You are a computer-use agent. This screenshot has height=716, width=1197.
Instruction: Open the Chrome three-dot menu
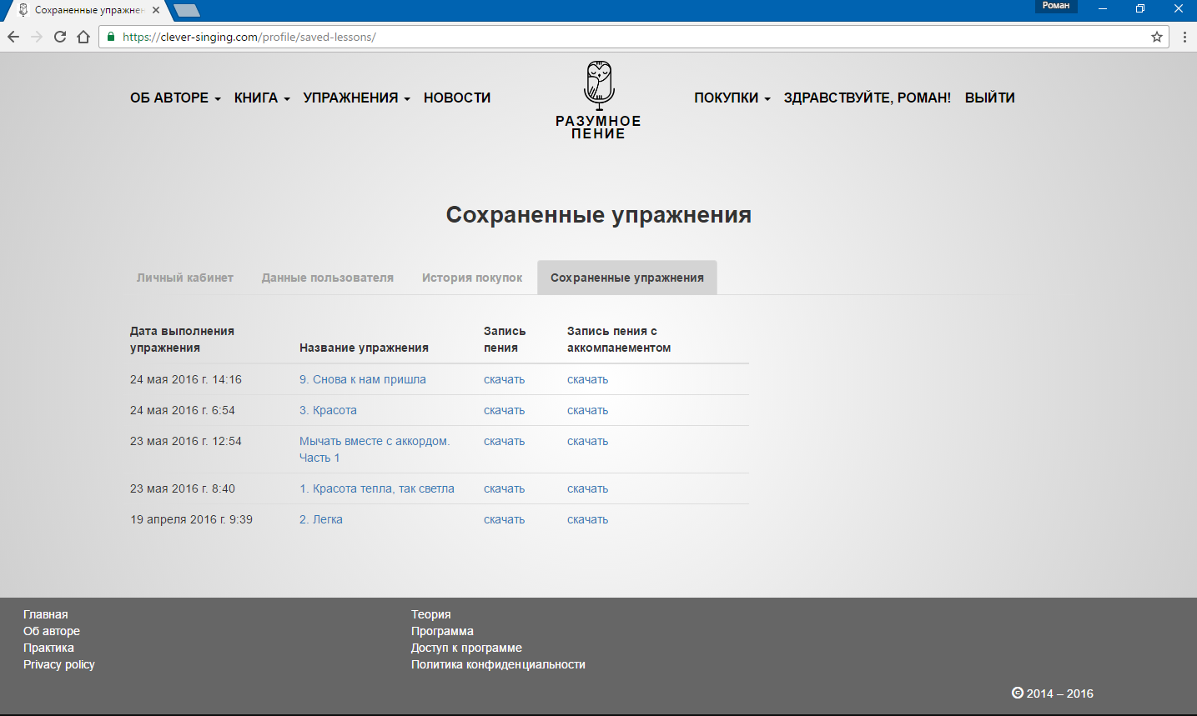coord(1184,37)
